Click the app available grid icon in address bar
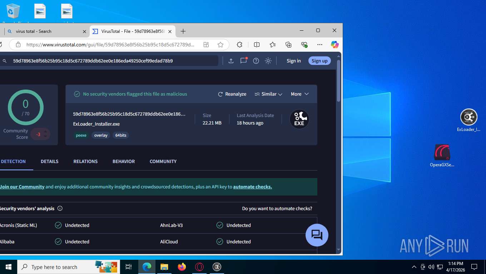Viewport: 486px width, 274px height. click(206, 45)
